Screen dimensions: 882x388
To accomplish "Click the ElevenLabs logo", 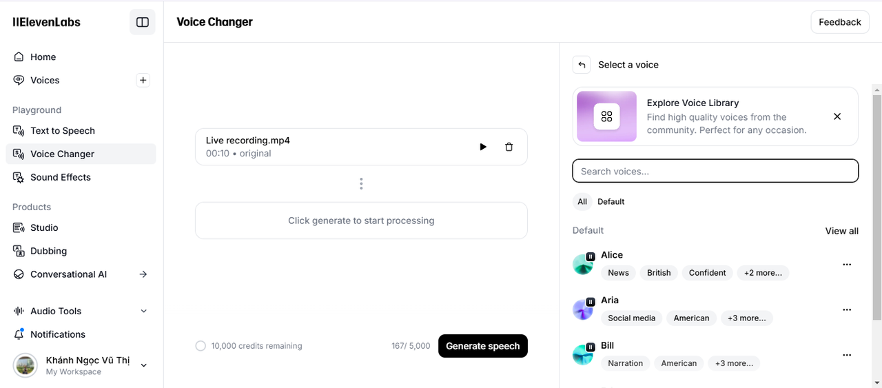I will tap(46, 22).
